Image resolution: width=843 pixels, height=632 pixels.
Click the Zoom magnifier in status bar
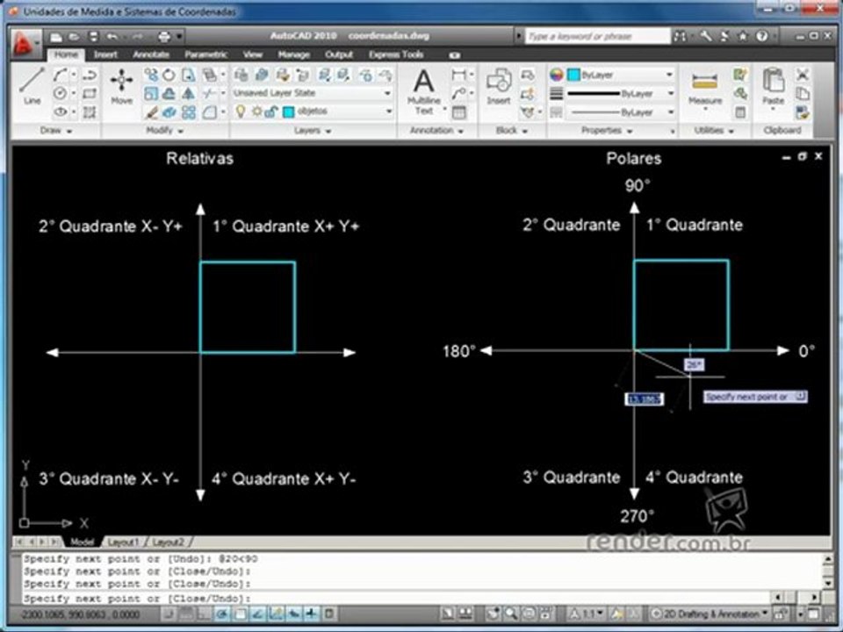(x=511, y=614)
